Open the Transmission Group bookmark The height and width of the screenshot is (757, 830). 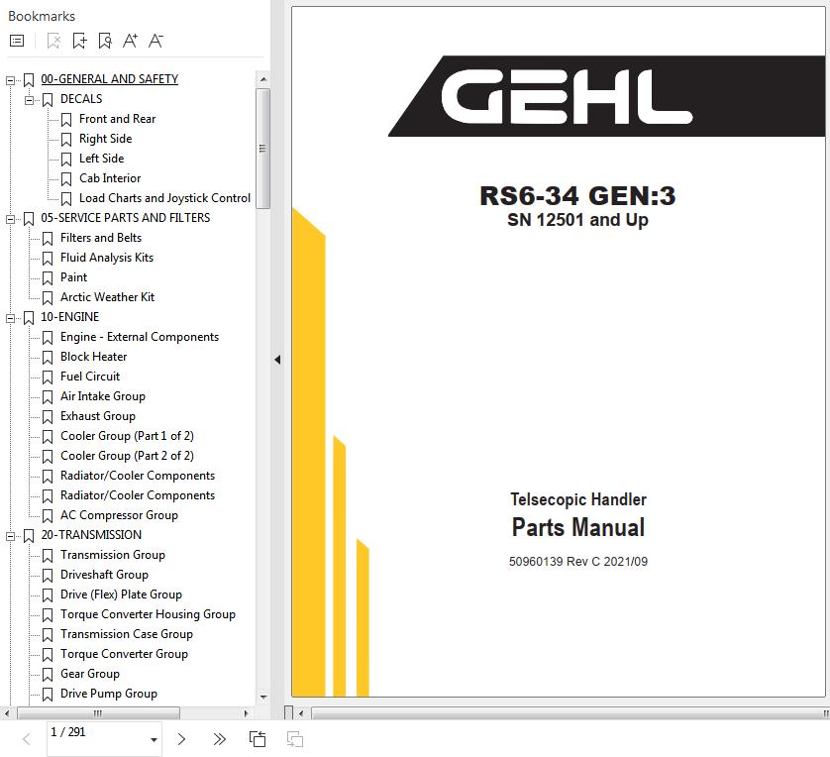click(113, 555)
